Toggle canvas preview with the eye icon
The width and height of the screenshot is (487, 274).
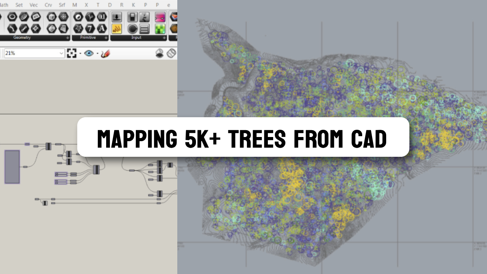tap(88, 53)
